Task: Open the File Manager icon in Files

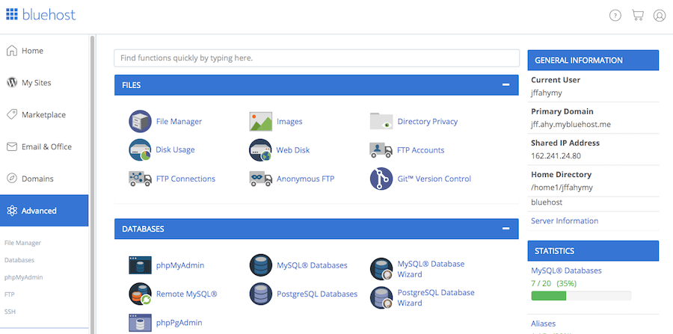Action: (140, 121)
